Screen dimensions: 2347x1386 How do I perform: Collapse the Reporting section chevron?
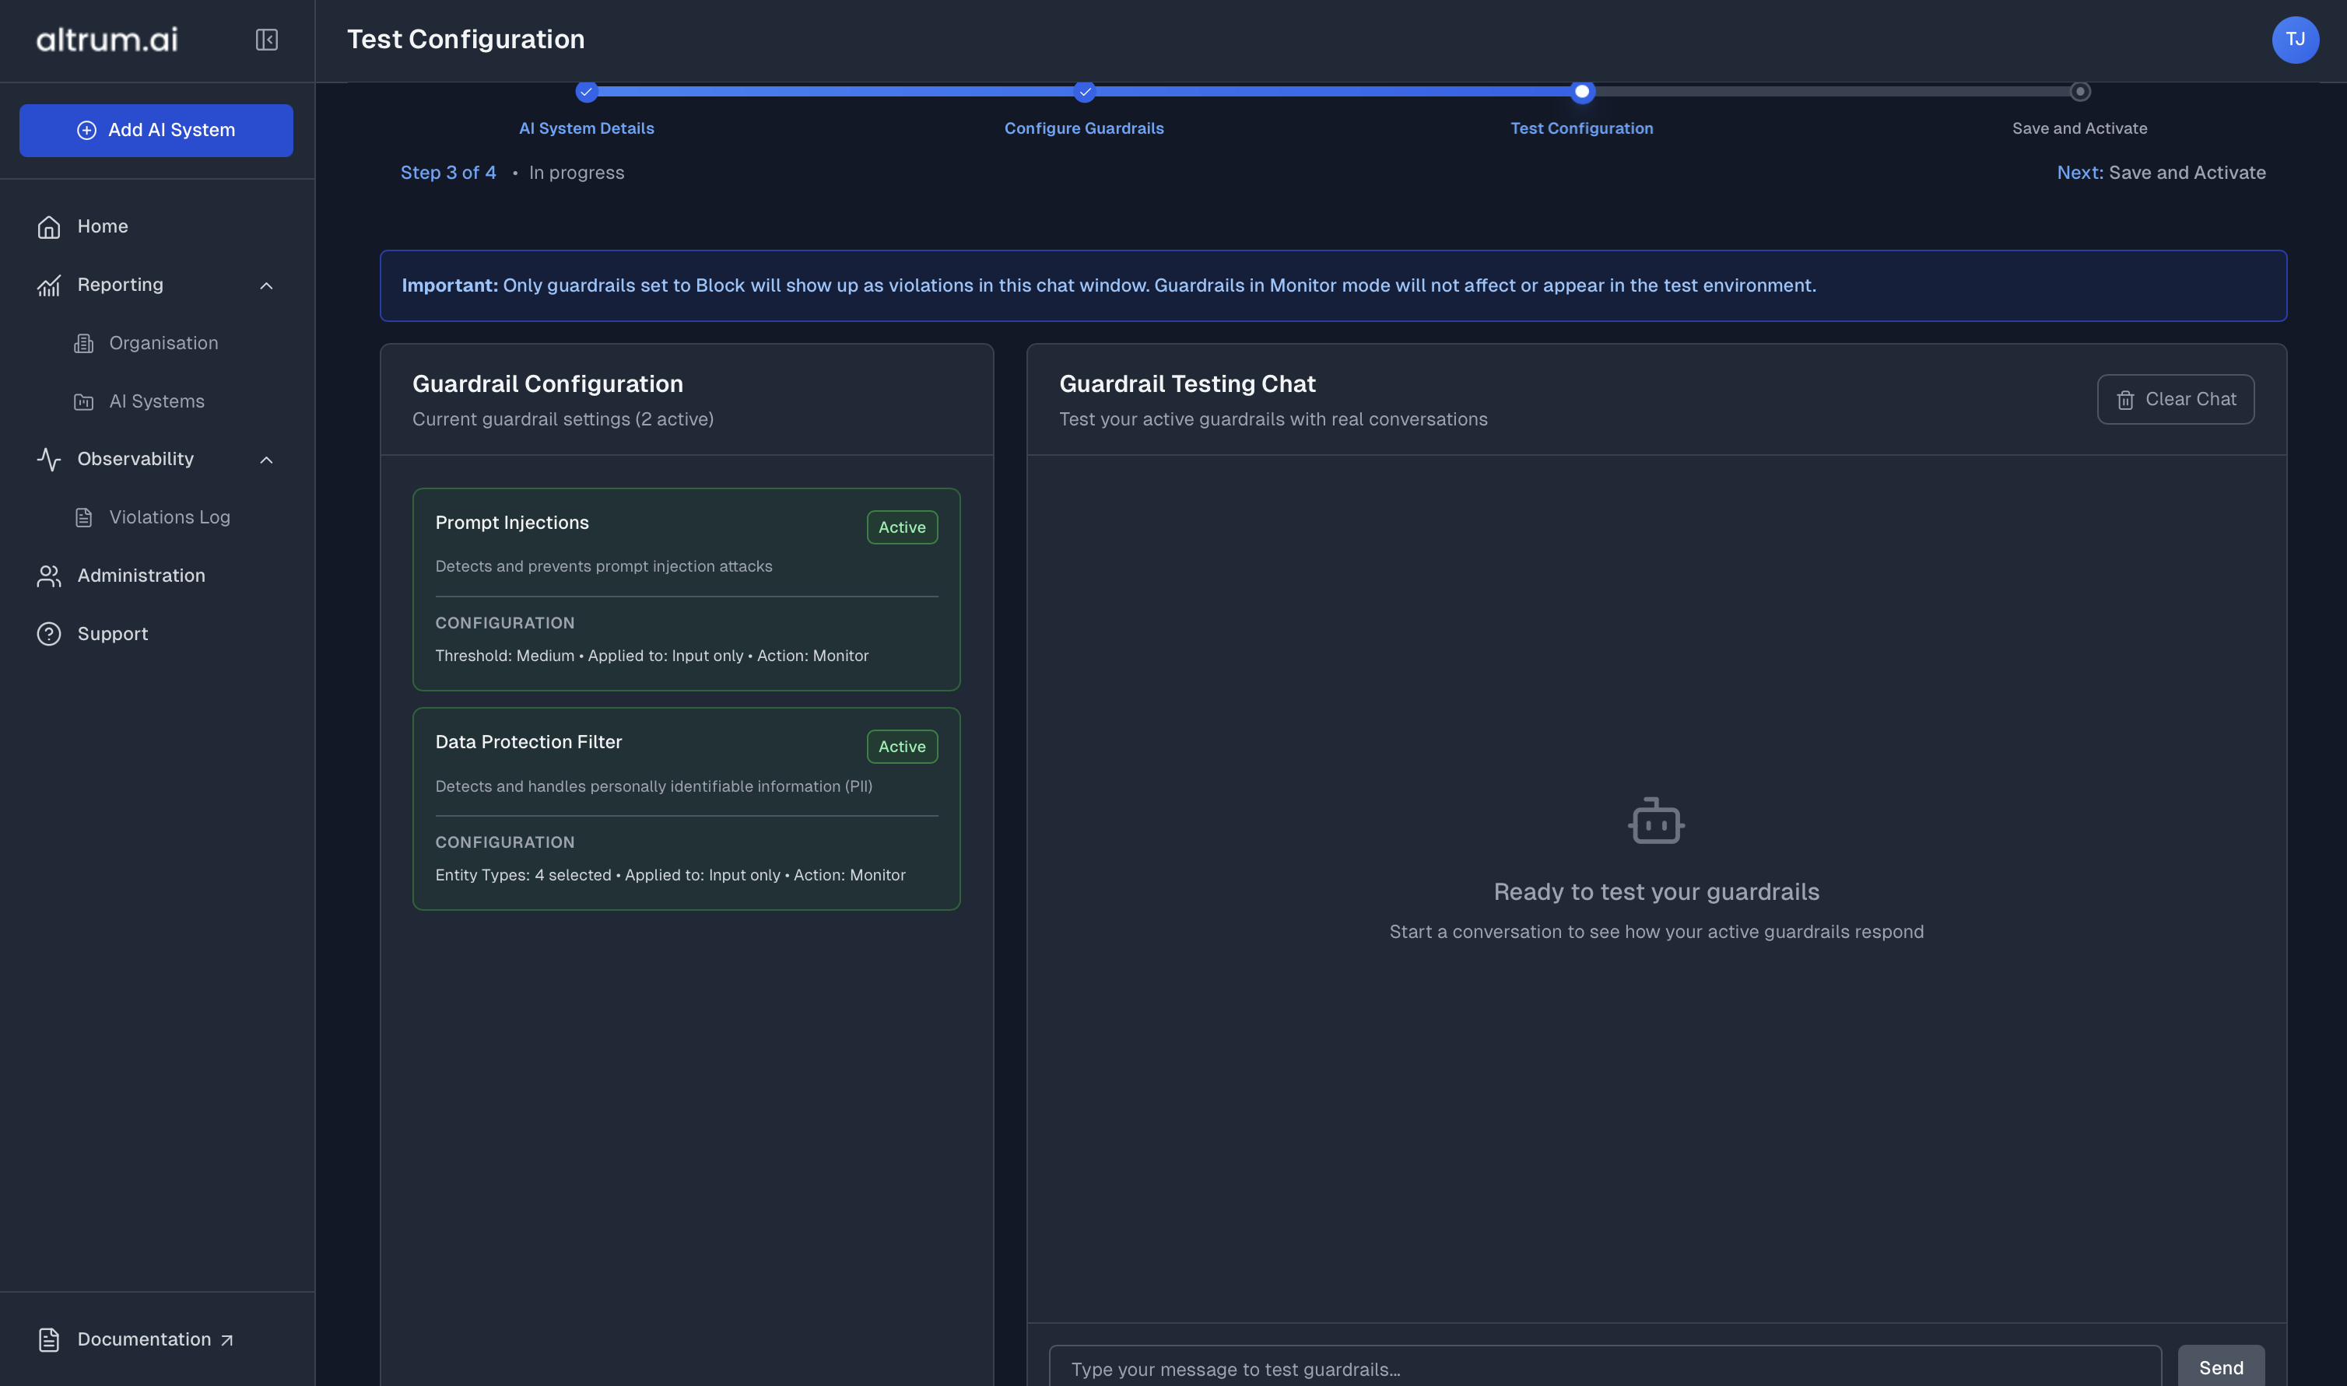point(266,285)
